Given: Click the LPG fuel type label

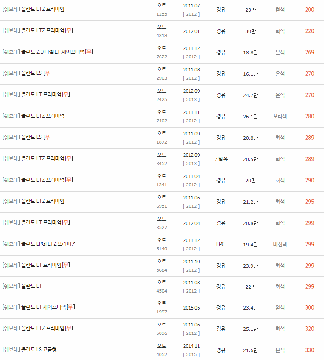Looking at the screenshot, I should [x=220, y=243].
